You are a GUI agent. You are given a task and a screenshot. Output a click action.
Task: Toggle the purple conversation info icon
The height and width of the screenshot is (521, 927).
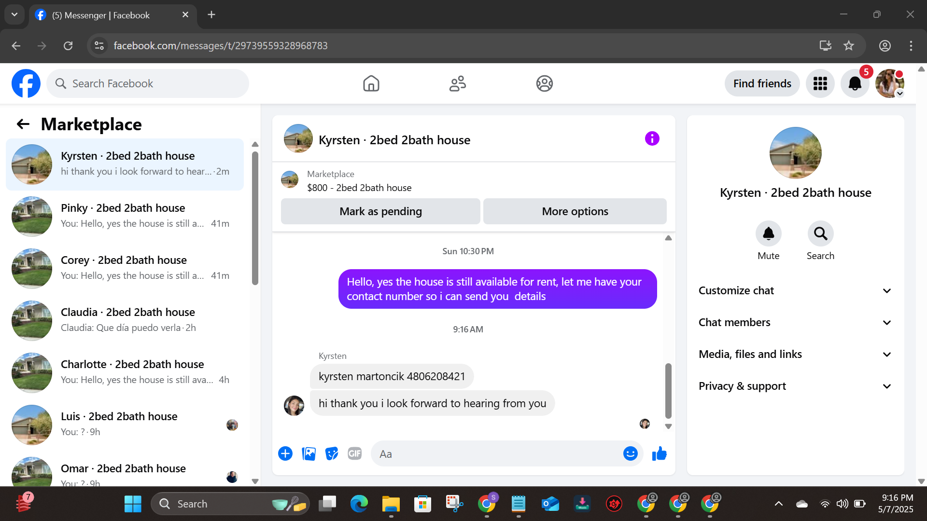pyautogui.click(x=652, y=139)
